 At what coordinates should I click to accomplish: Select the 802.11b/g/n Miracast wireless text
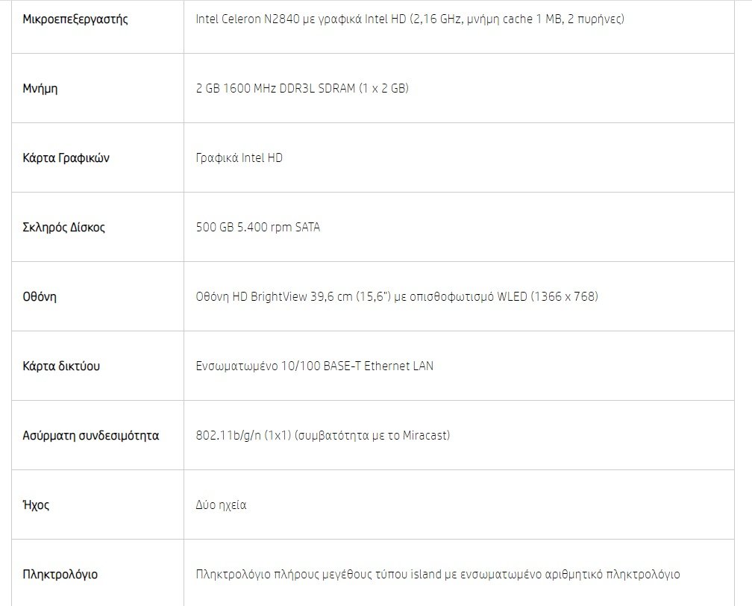click(323, 435)
